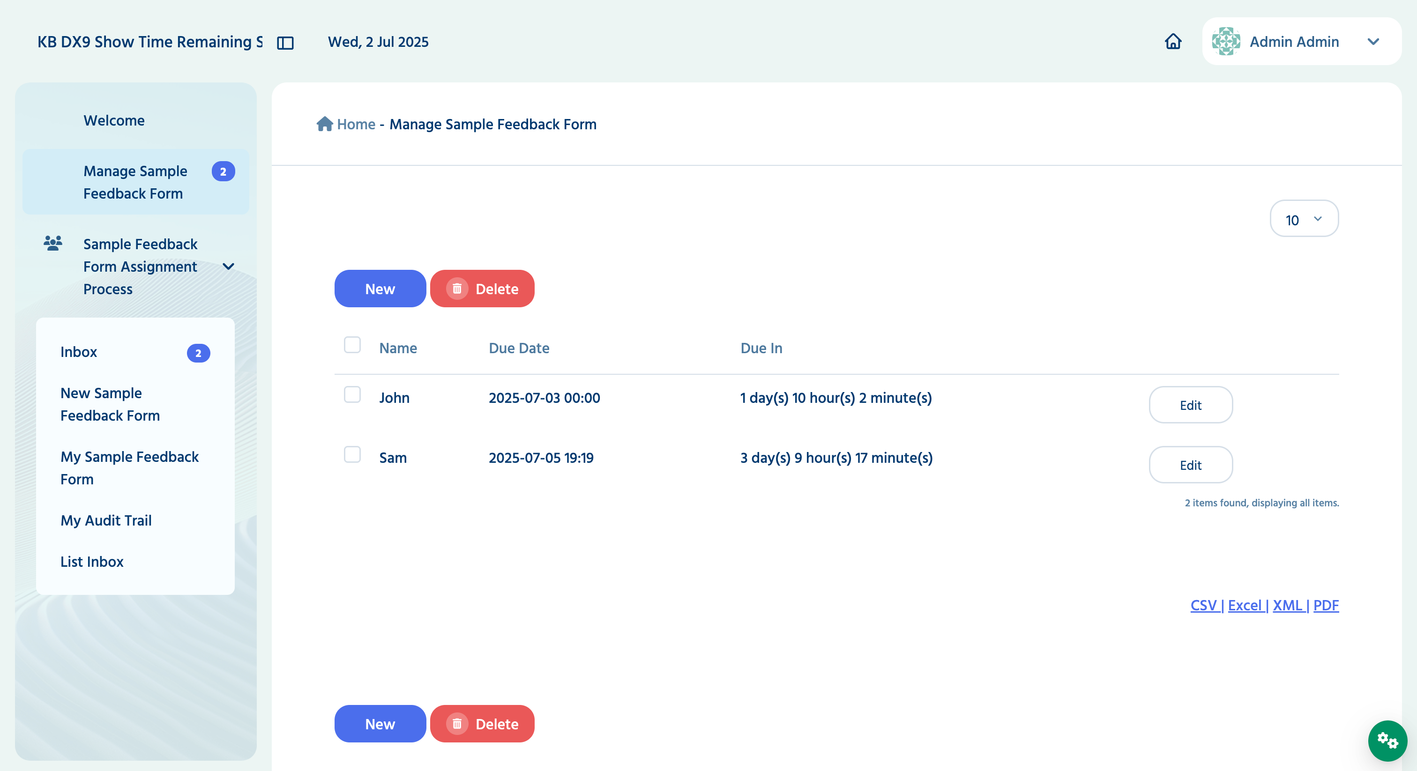This screenshot has height=771, width=1417.
Task: Export the list as CSV
Action: [x=1204, y=606]
